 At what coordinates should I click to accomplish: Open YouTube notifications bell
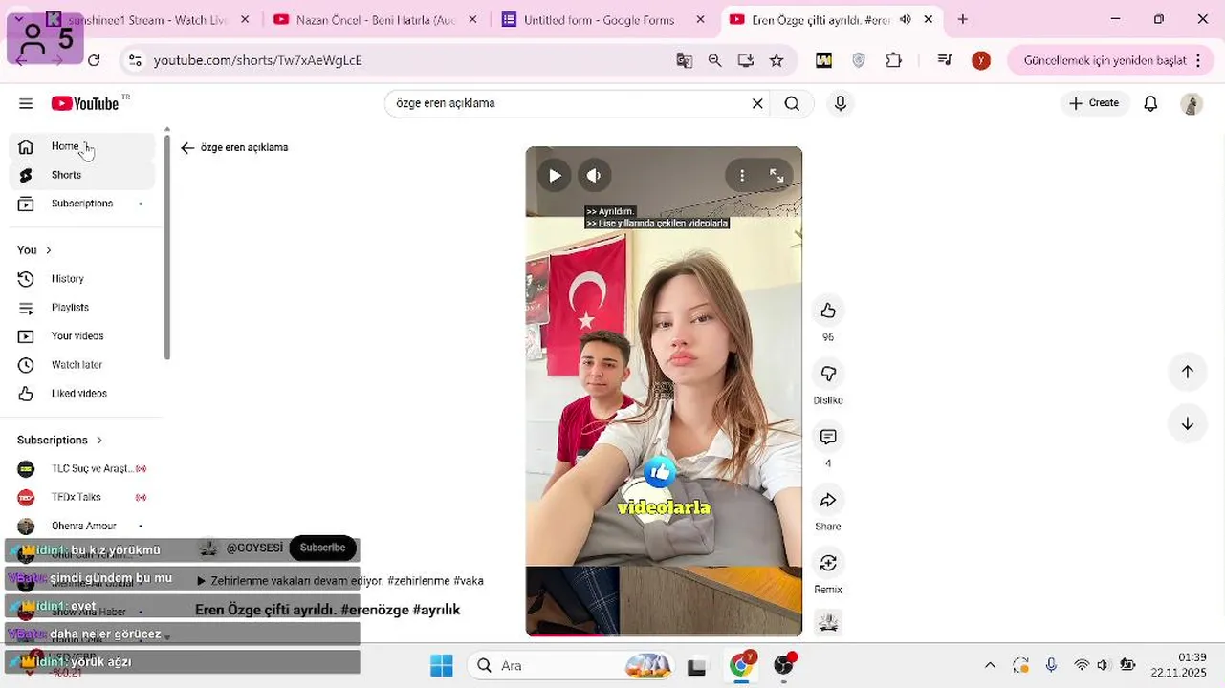coord(1151,103)
